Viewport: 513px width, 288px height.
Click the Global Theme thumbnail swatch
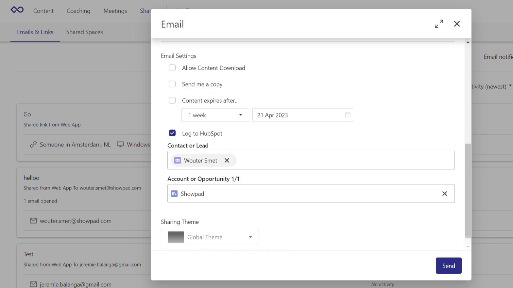[176, 237]
